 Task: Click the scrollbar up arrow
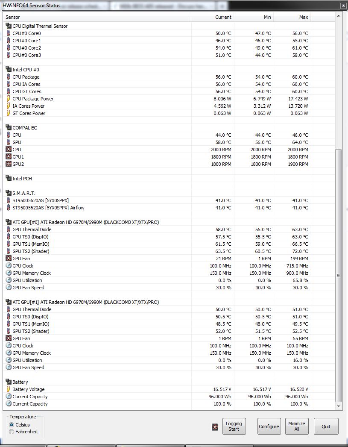(x=338, y=16)
